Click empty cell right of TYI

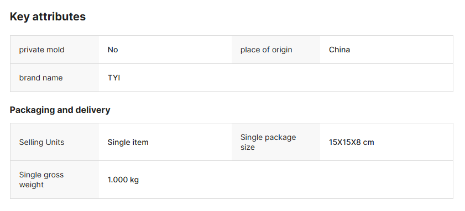pos(276,78)
